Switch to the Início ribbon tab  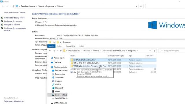pos(59,46)
